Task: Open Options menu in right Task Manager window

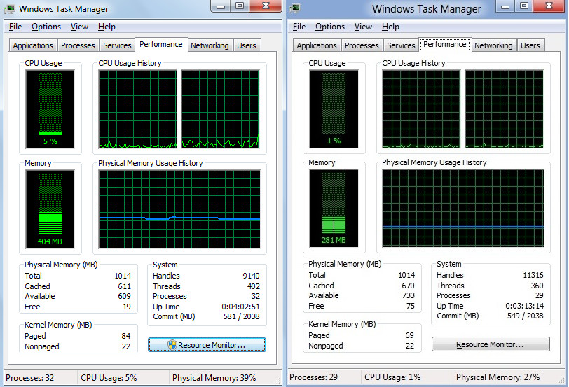Action: (x=330, y=27)
